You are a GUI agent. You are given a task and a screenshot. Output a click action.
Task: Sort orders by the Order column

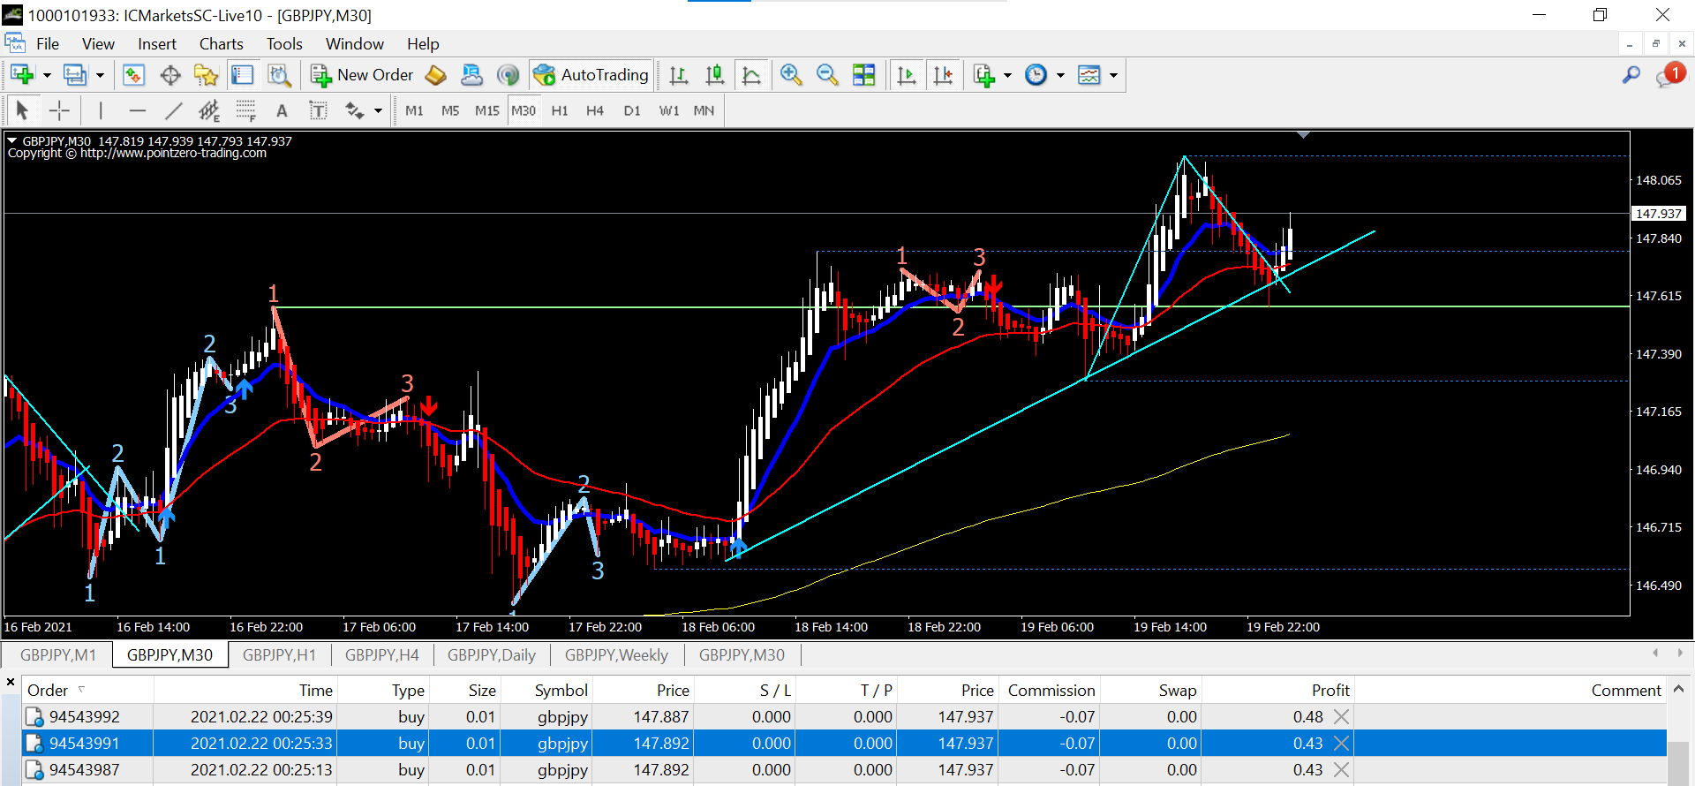[88, 690]
